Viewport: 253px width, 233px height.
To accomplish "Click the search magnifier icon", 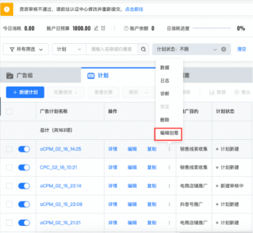I will (143, 49).
